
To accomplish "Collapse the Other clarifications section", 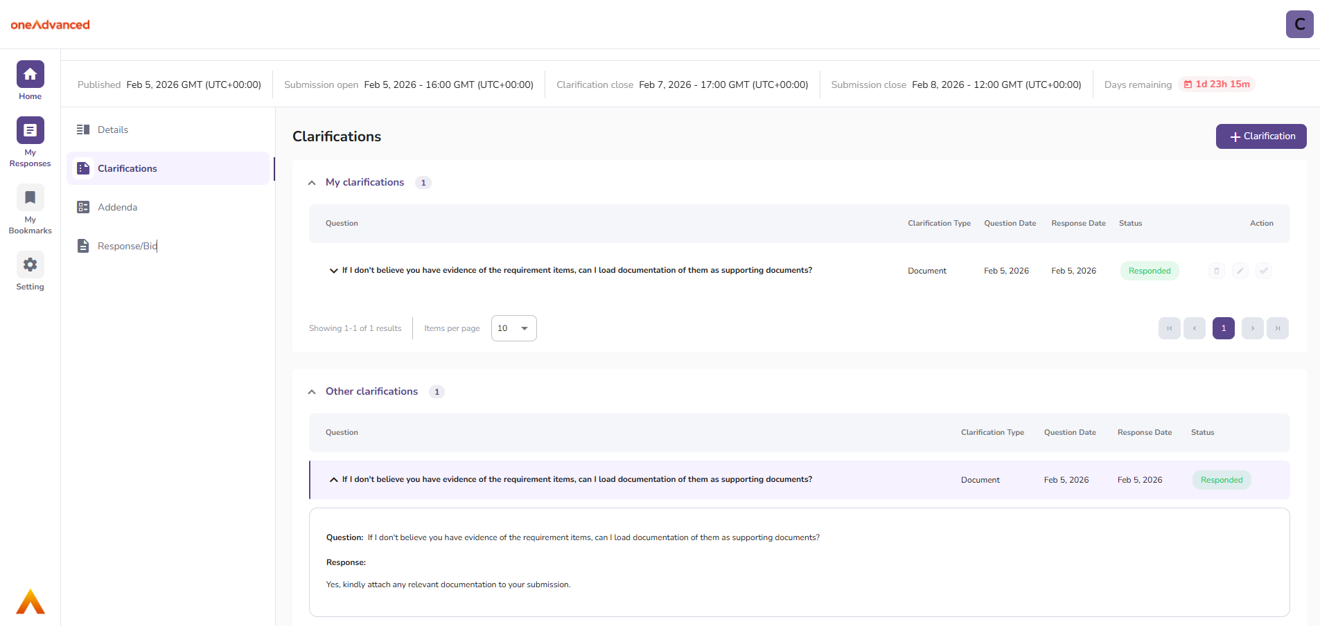I will coord(312,392).
